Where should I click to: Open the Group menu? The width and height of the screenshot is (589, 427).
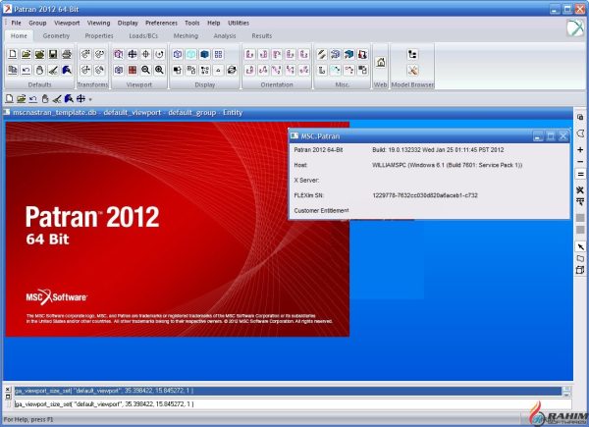pos(37,23)
